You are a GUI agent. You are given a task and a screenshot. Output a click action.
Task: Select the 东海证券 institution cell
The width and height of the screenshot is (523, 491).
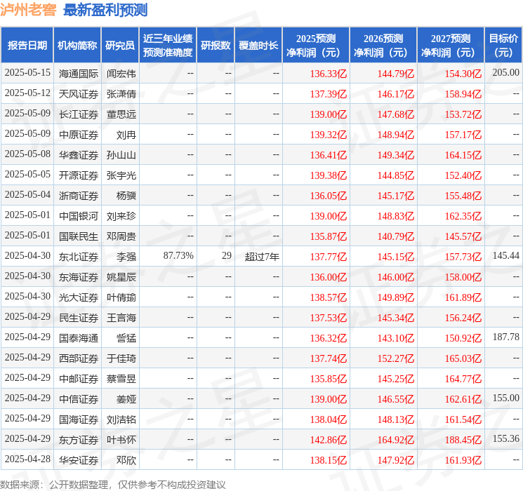click(x=79, y=277)
